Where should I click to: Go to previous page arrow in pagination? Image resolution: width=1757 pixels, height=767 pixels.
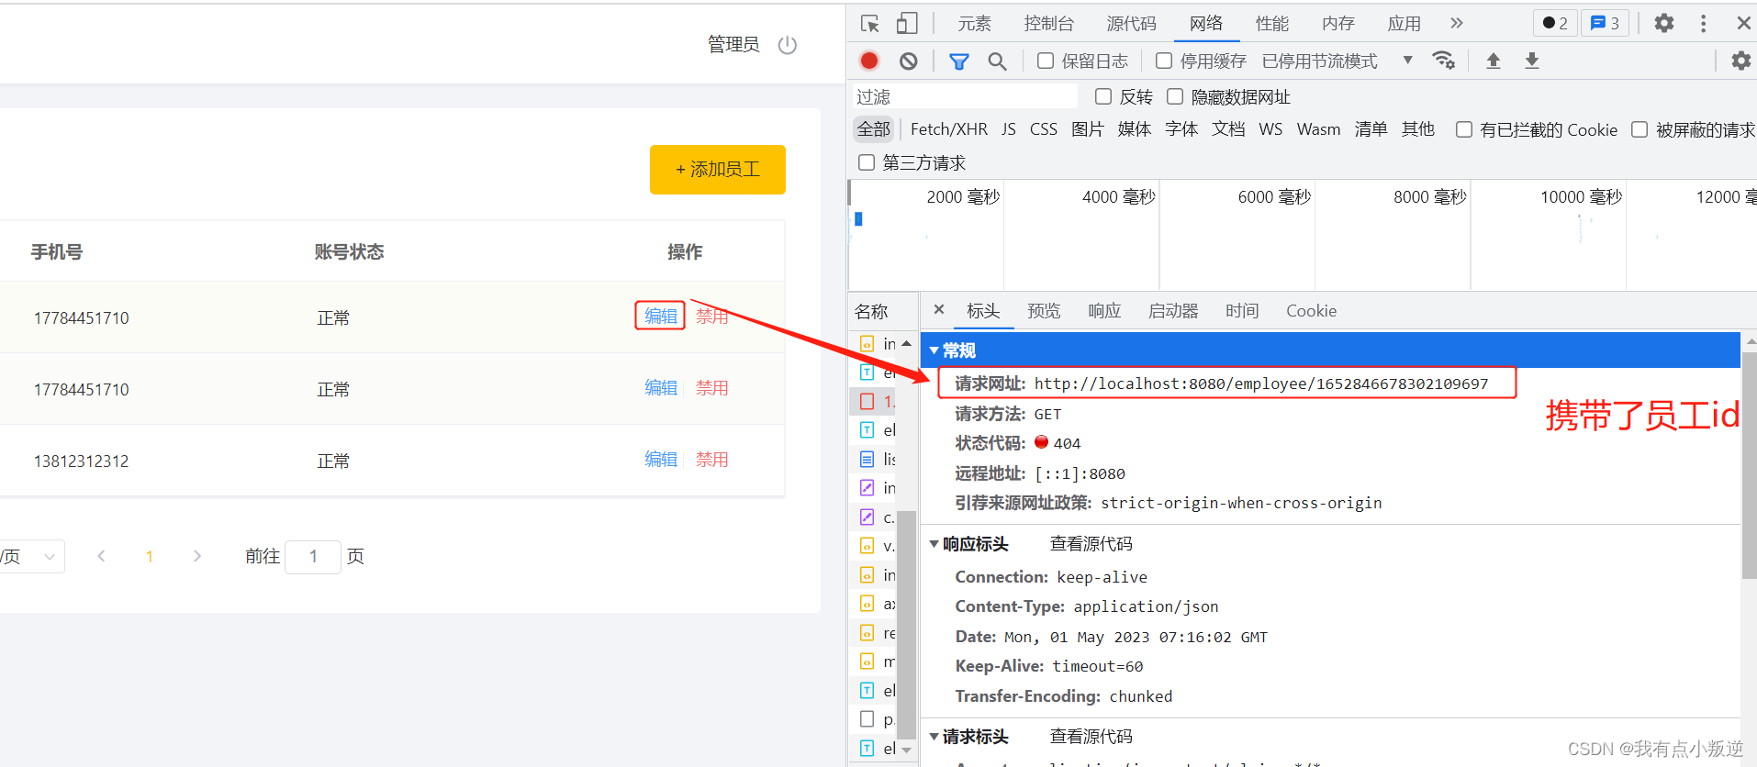(x=102, y=556)
